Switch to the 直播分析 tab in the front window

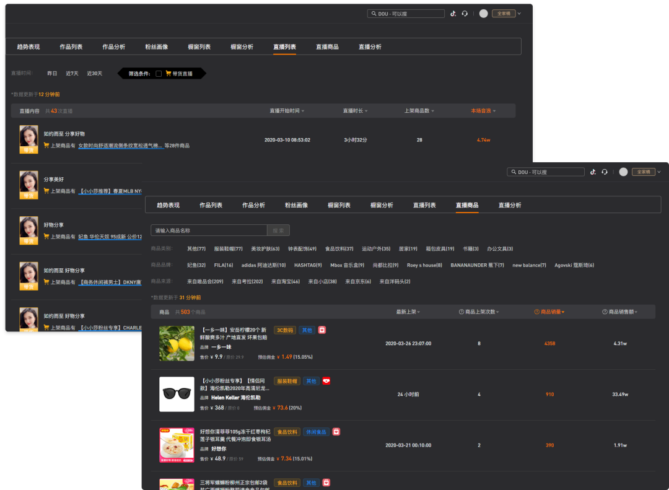click(x=510, y=205)
